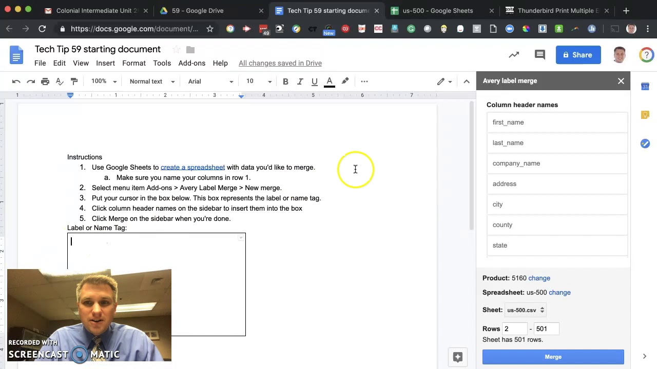The height and width of the screenshot is (369, 657).
Task: Open the Add-ons menu
Action: click(192, 63)
